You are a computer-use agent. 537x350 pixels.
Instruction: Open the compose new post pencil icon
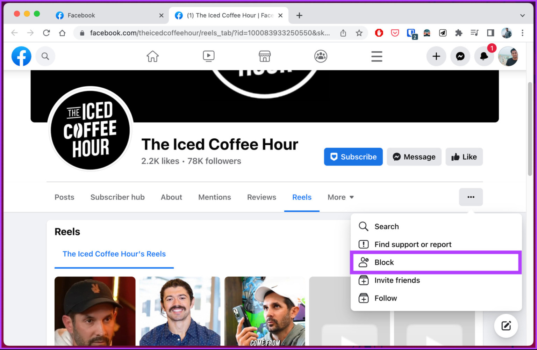pos(506,326)
